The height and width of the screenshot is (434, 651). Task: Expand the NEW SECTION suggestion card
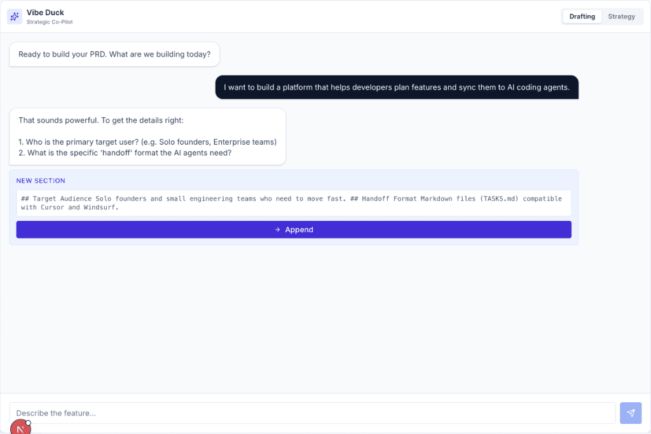[294, 180]
